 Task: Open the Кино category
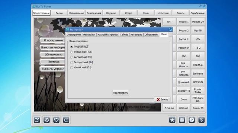click(x=145, y=13)
